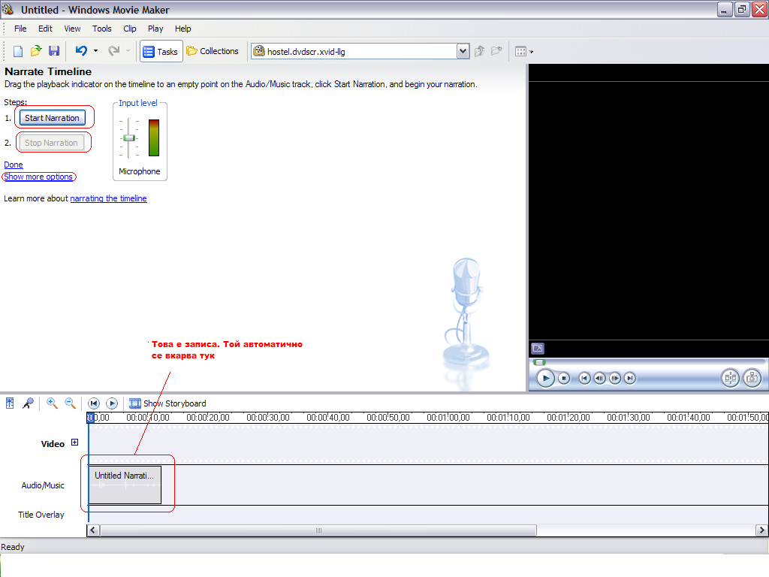Click the Stop Narration button

point(52,143)
